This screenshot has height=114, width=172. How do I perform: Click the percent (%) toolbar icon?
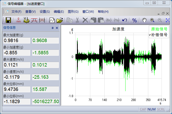tap(134, 20)
